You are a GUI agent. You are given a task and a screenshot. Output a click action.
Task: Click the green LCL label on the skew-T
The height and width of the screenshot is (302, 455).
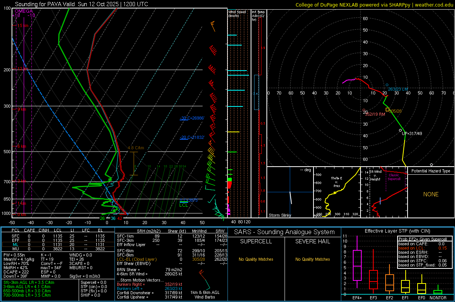pos(184,205)
